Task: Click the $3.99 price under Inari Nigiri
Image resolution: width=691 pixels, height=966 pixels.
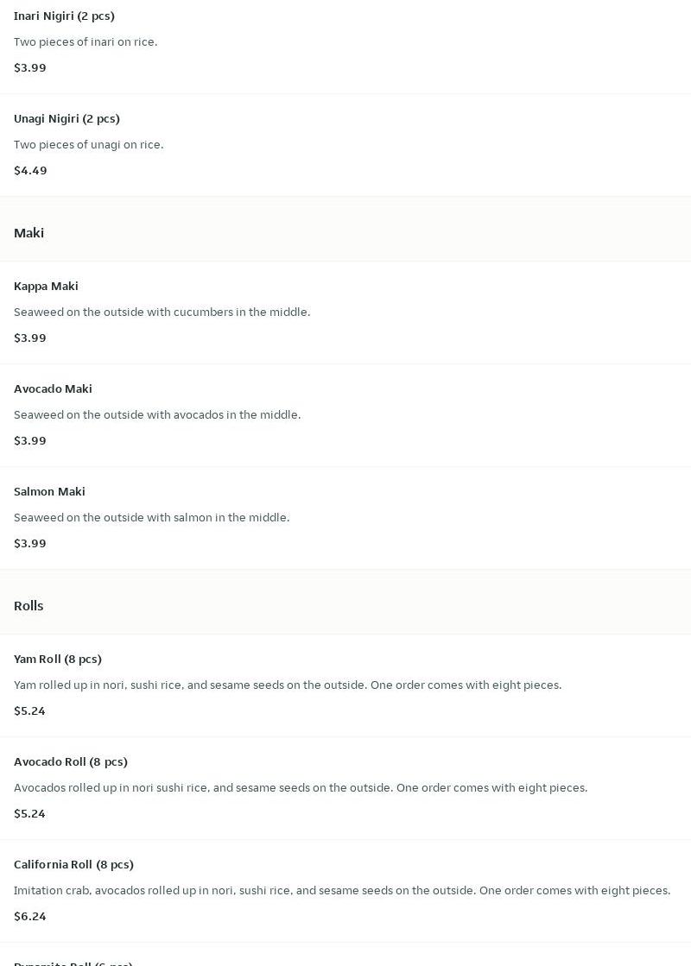Action: click(30, 67)
